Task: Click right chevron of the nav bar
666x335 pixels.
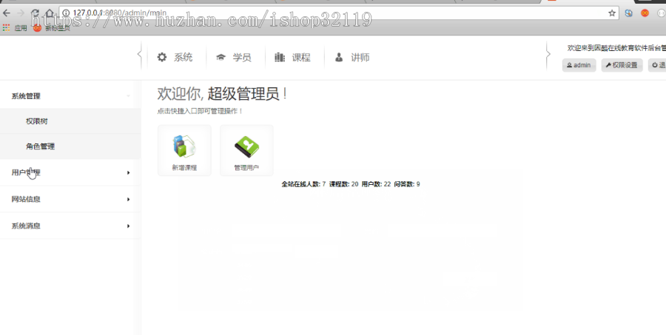Action: pyautogui.click(x=548, y=54)
